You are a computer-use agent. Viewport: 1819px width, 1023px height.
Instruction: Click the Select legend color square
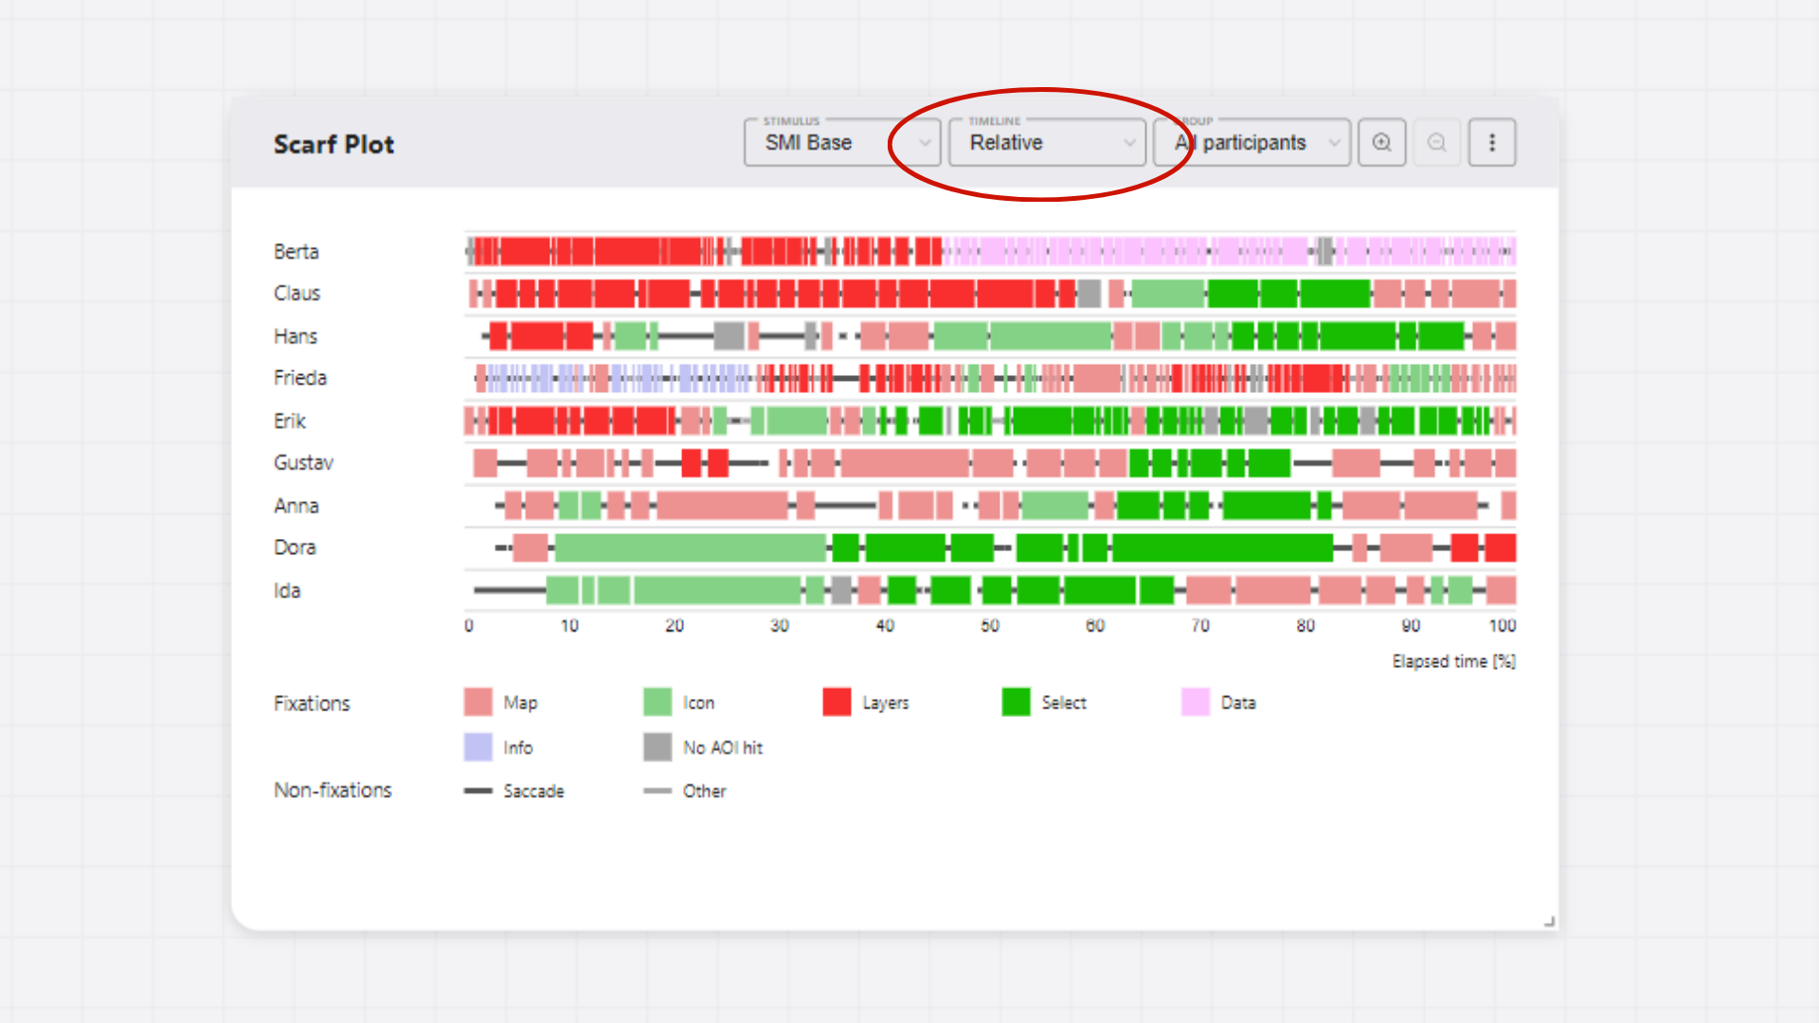tap(1017, 702)
